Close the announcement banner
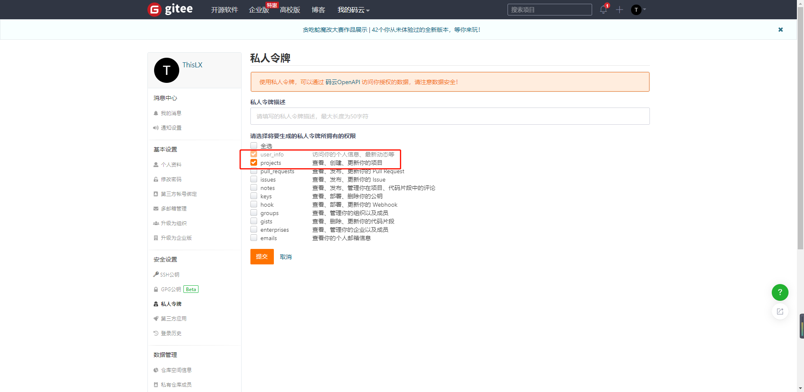This screenshot has height=392, width=804. pos(781,30)
